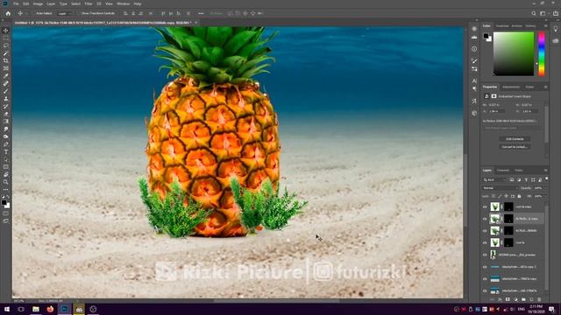Toggle visibility of the pineapple layer
Viewport: 561px width, 315px height.
pyautogui.click(x=485, y=255)
